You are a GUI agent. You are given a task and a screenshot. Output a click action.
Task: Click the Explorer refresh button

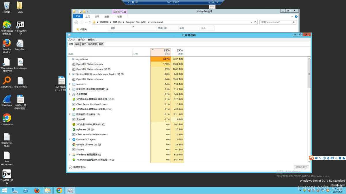pyautogui.click(x=255, y=22)
